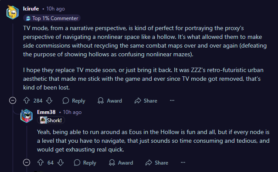
Task: Upvote Icirufe's comment
Action: pos(27,100)
